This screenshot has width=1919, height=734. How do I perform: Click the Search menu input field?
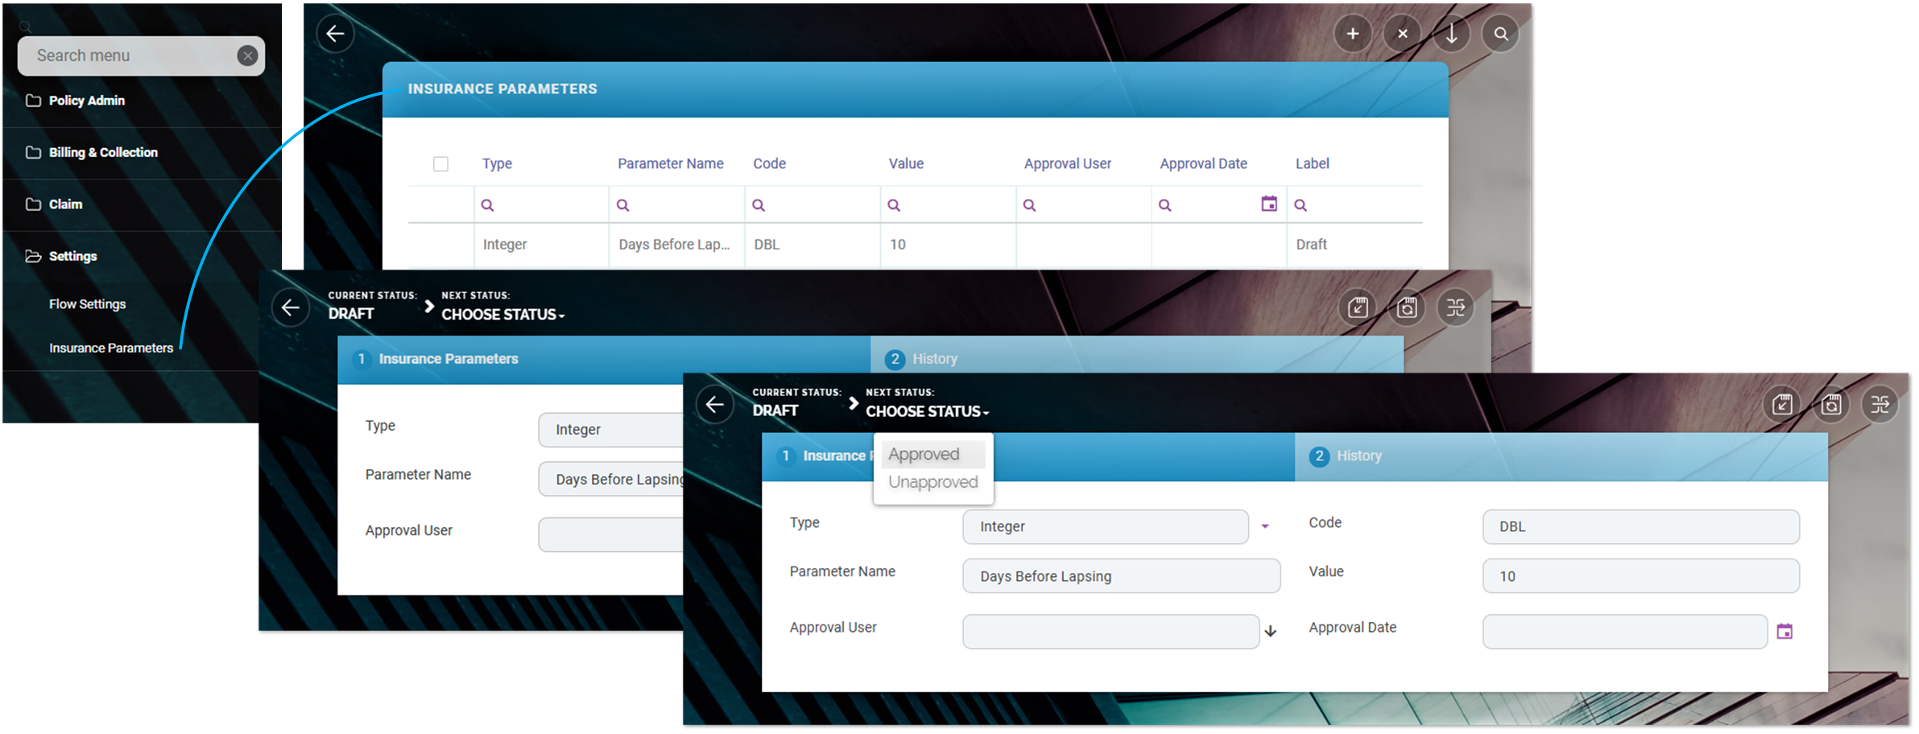(x=141, y=56)
